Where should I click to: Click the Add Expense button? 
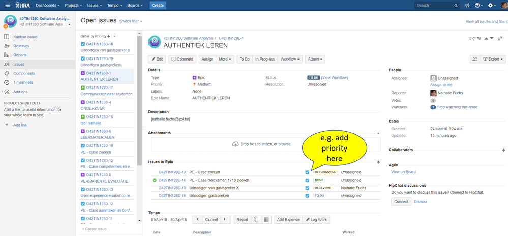point(288,219)
